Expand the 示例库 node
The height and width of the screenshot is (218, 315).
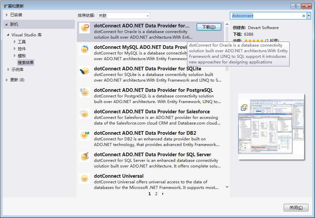pyautogui.click(x=8, y=69)
